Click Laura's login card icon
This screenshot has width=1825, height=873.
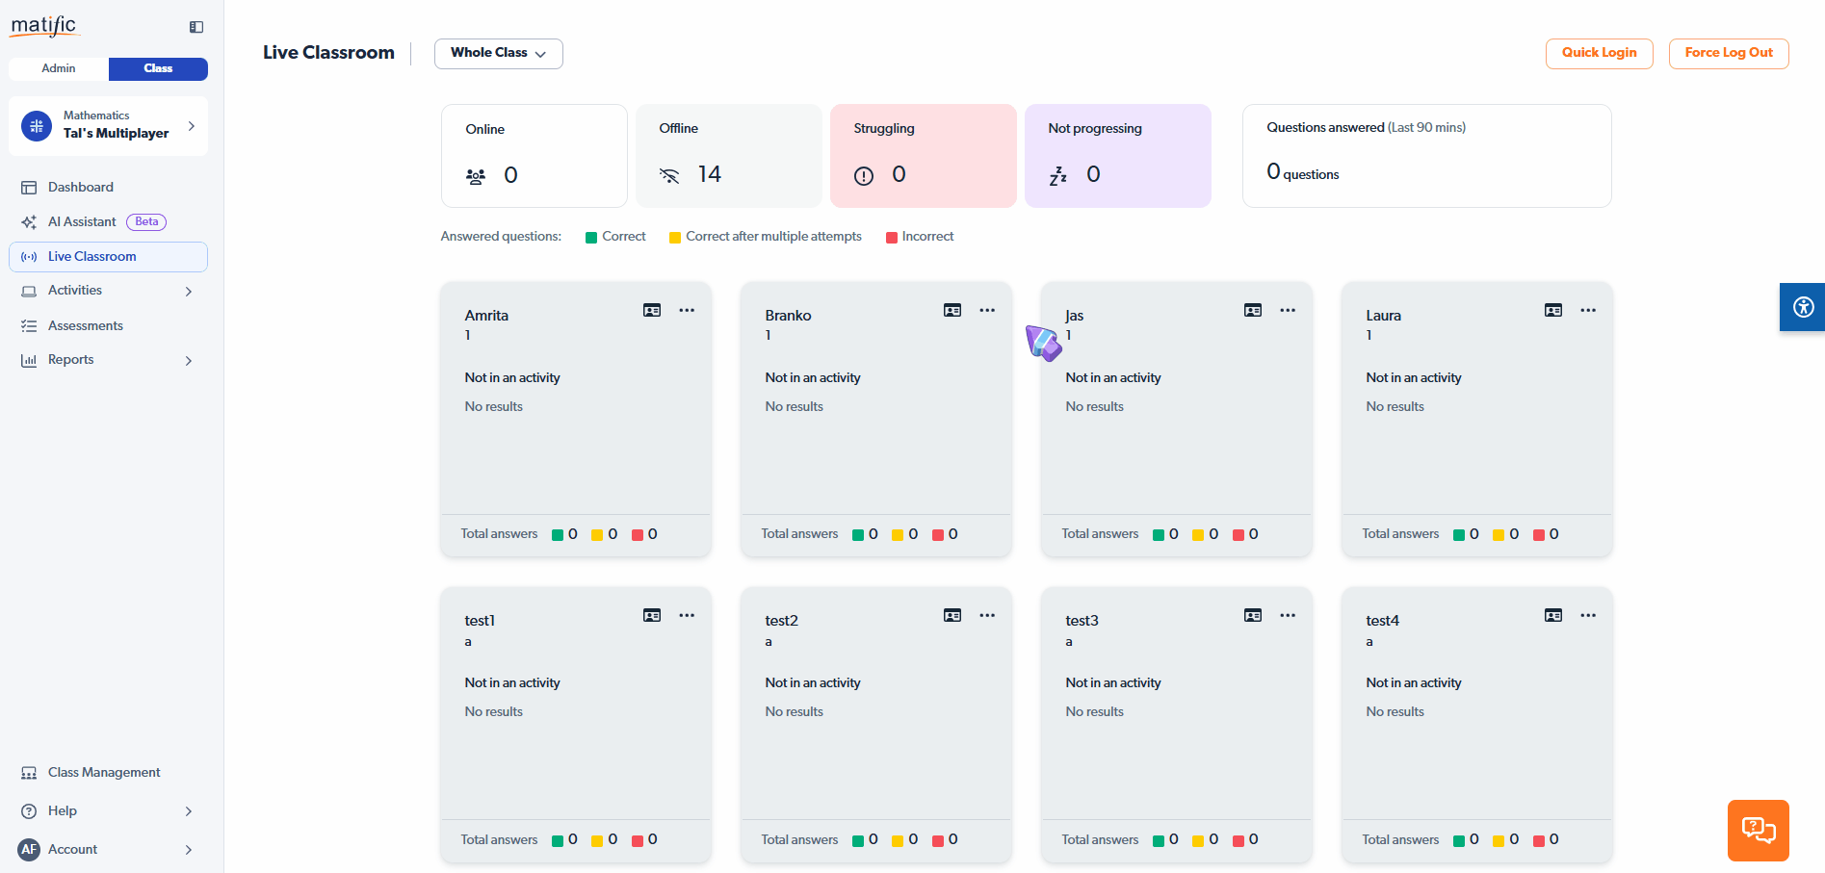click(x=1553, y=310)
